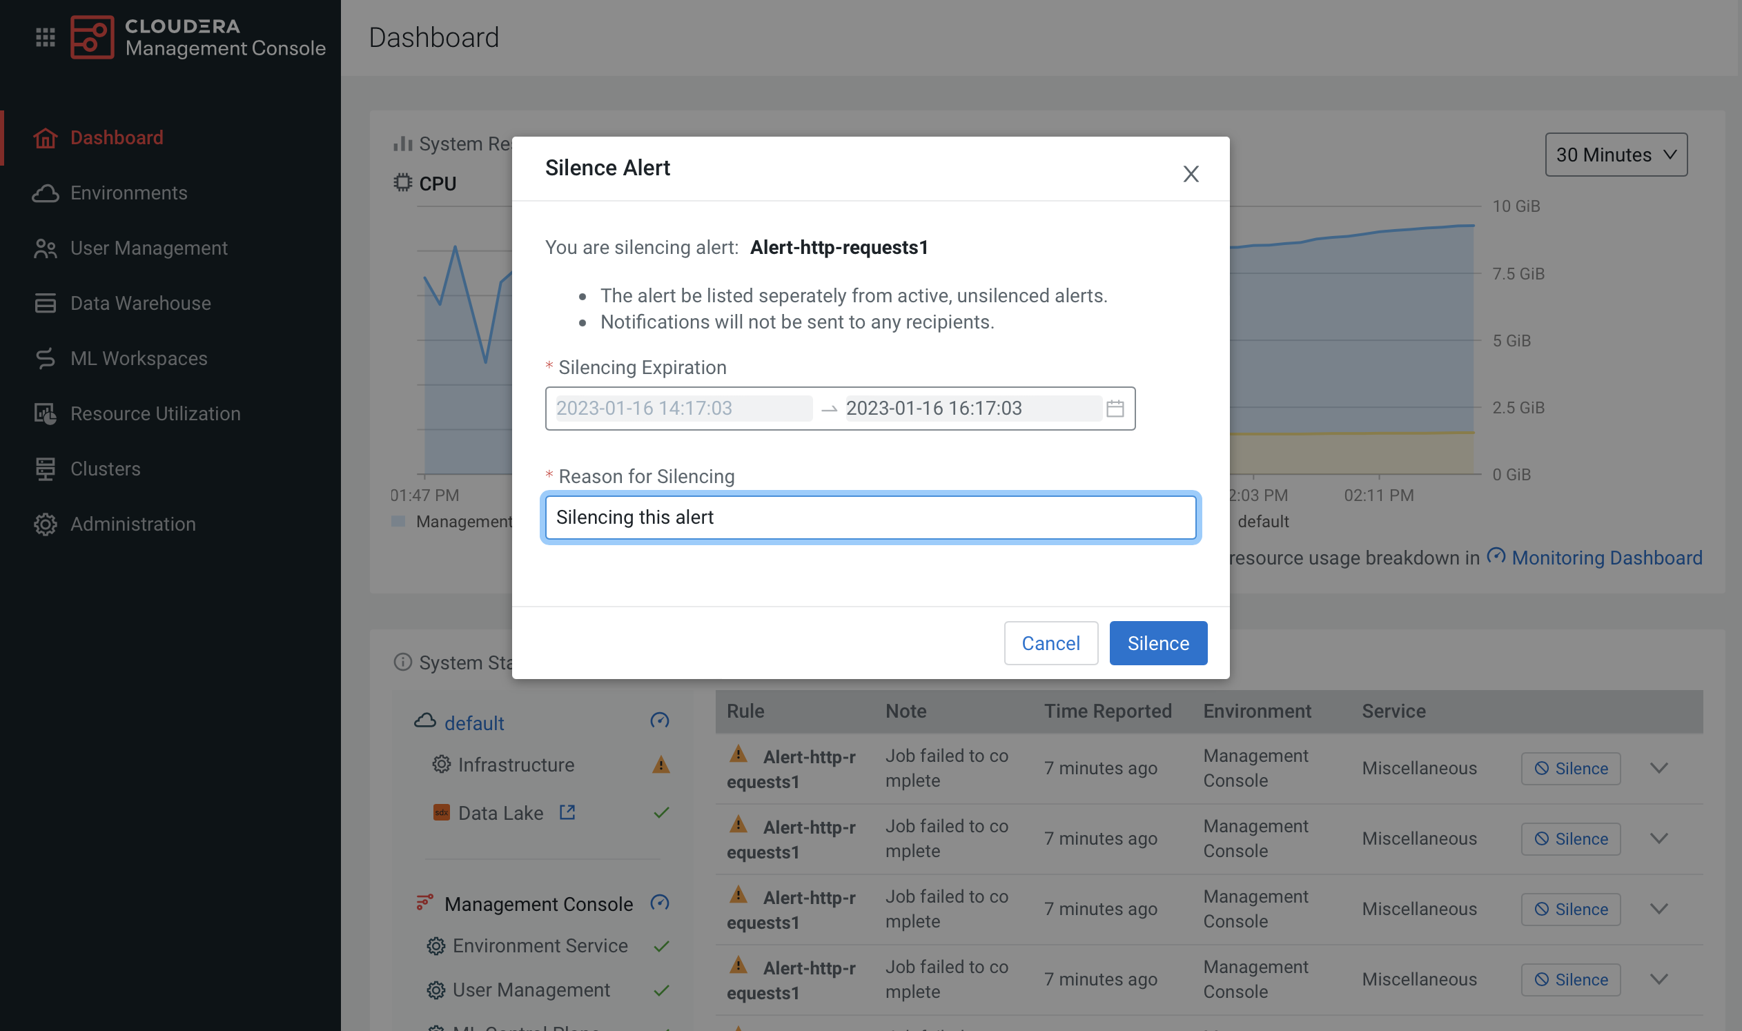Image resolution: width=1742 pixels, height=1031 pixels.
Task: Confirm with the blue Silence button
Action: [x=1157, y=642]
